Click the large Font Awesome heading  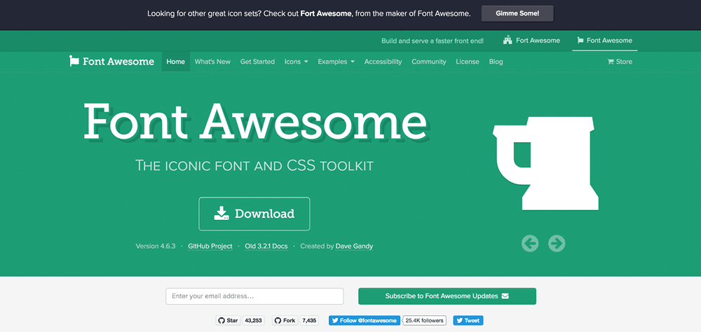pos(255,122)
